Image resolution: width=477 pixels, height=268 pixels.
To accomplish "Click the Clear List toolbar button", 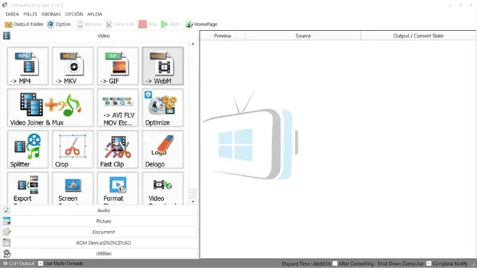I will coord(120,25).
